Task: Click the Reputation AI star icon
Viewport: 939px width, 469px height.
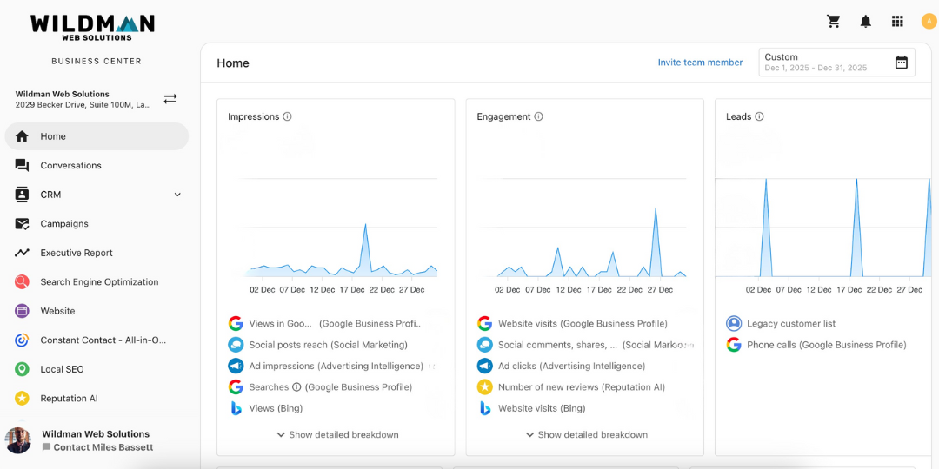Action: pos(22,399)
